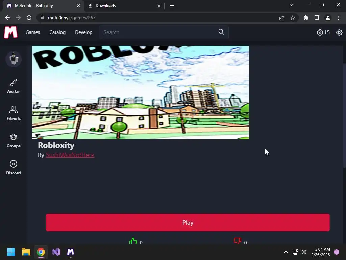This screenshot has width=346, height=260.
Task: Open a new browser tab
Action: tap(172, 6)
